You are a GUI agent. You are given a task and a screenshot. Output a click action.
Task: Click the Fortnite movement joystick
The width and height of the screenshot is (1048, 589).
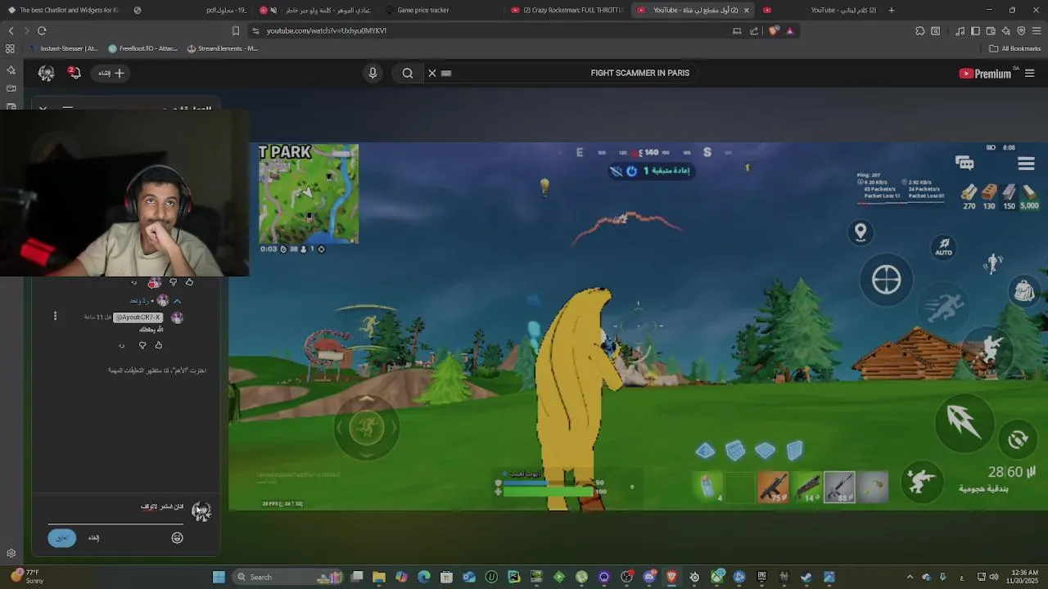click(x=367, y=427)
